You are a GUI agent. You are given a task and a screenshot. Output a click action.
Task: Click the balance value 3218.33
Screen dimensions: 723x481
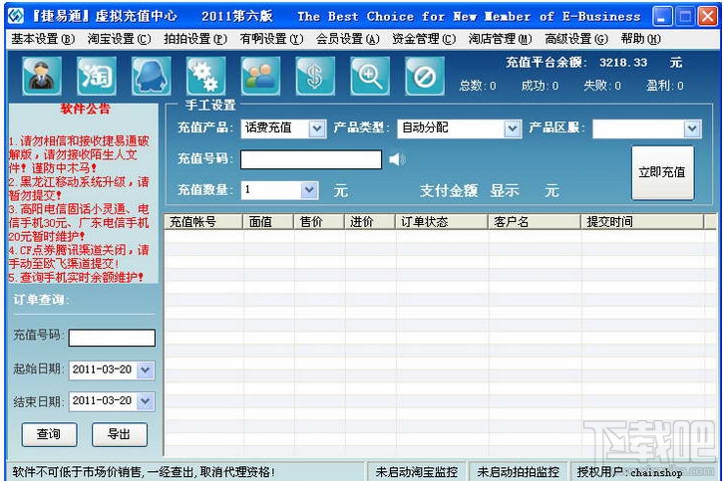623,63
